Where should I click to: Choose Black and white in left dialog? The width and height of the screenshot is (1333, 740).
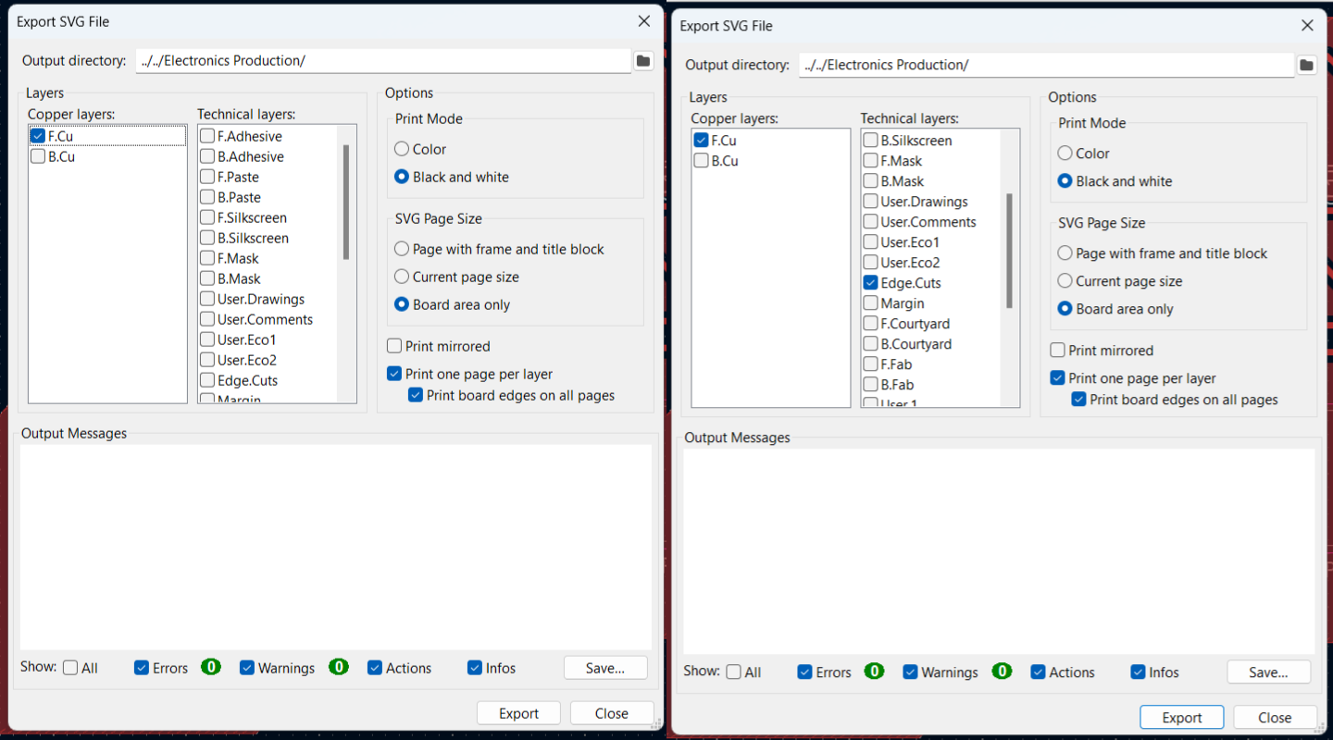coord(402,177)
